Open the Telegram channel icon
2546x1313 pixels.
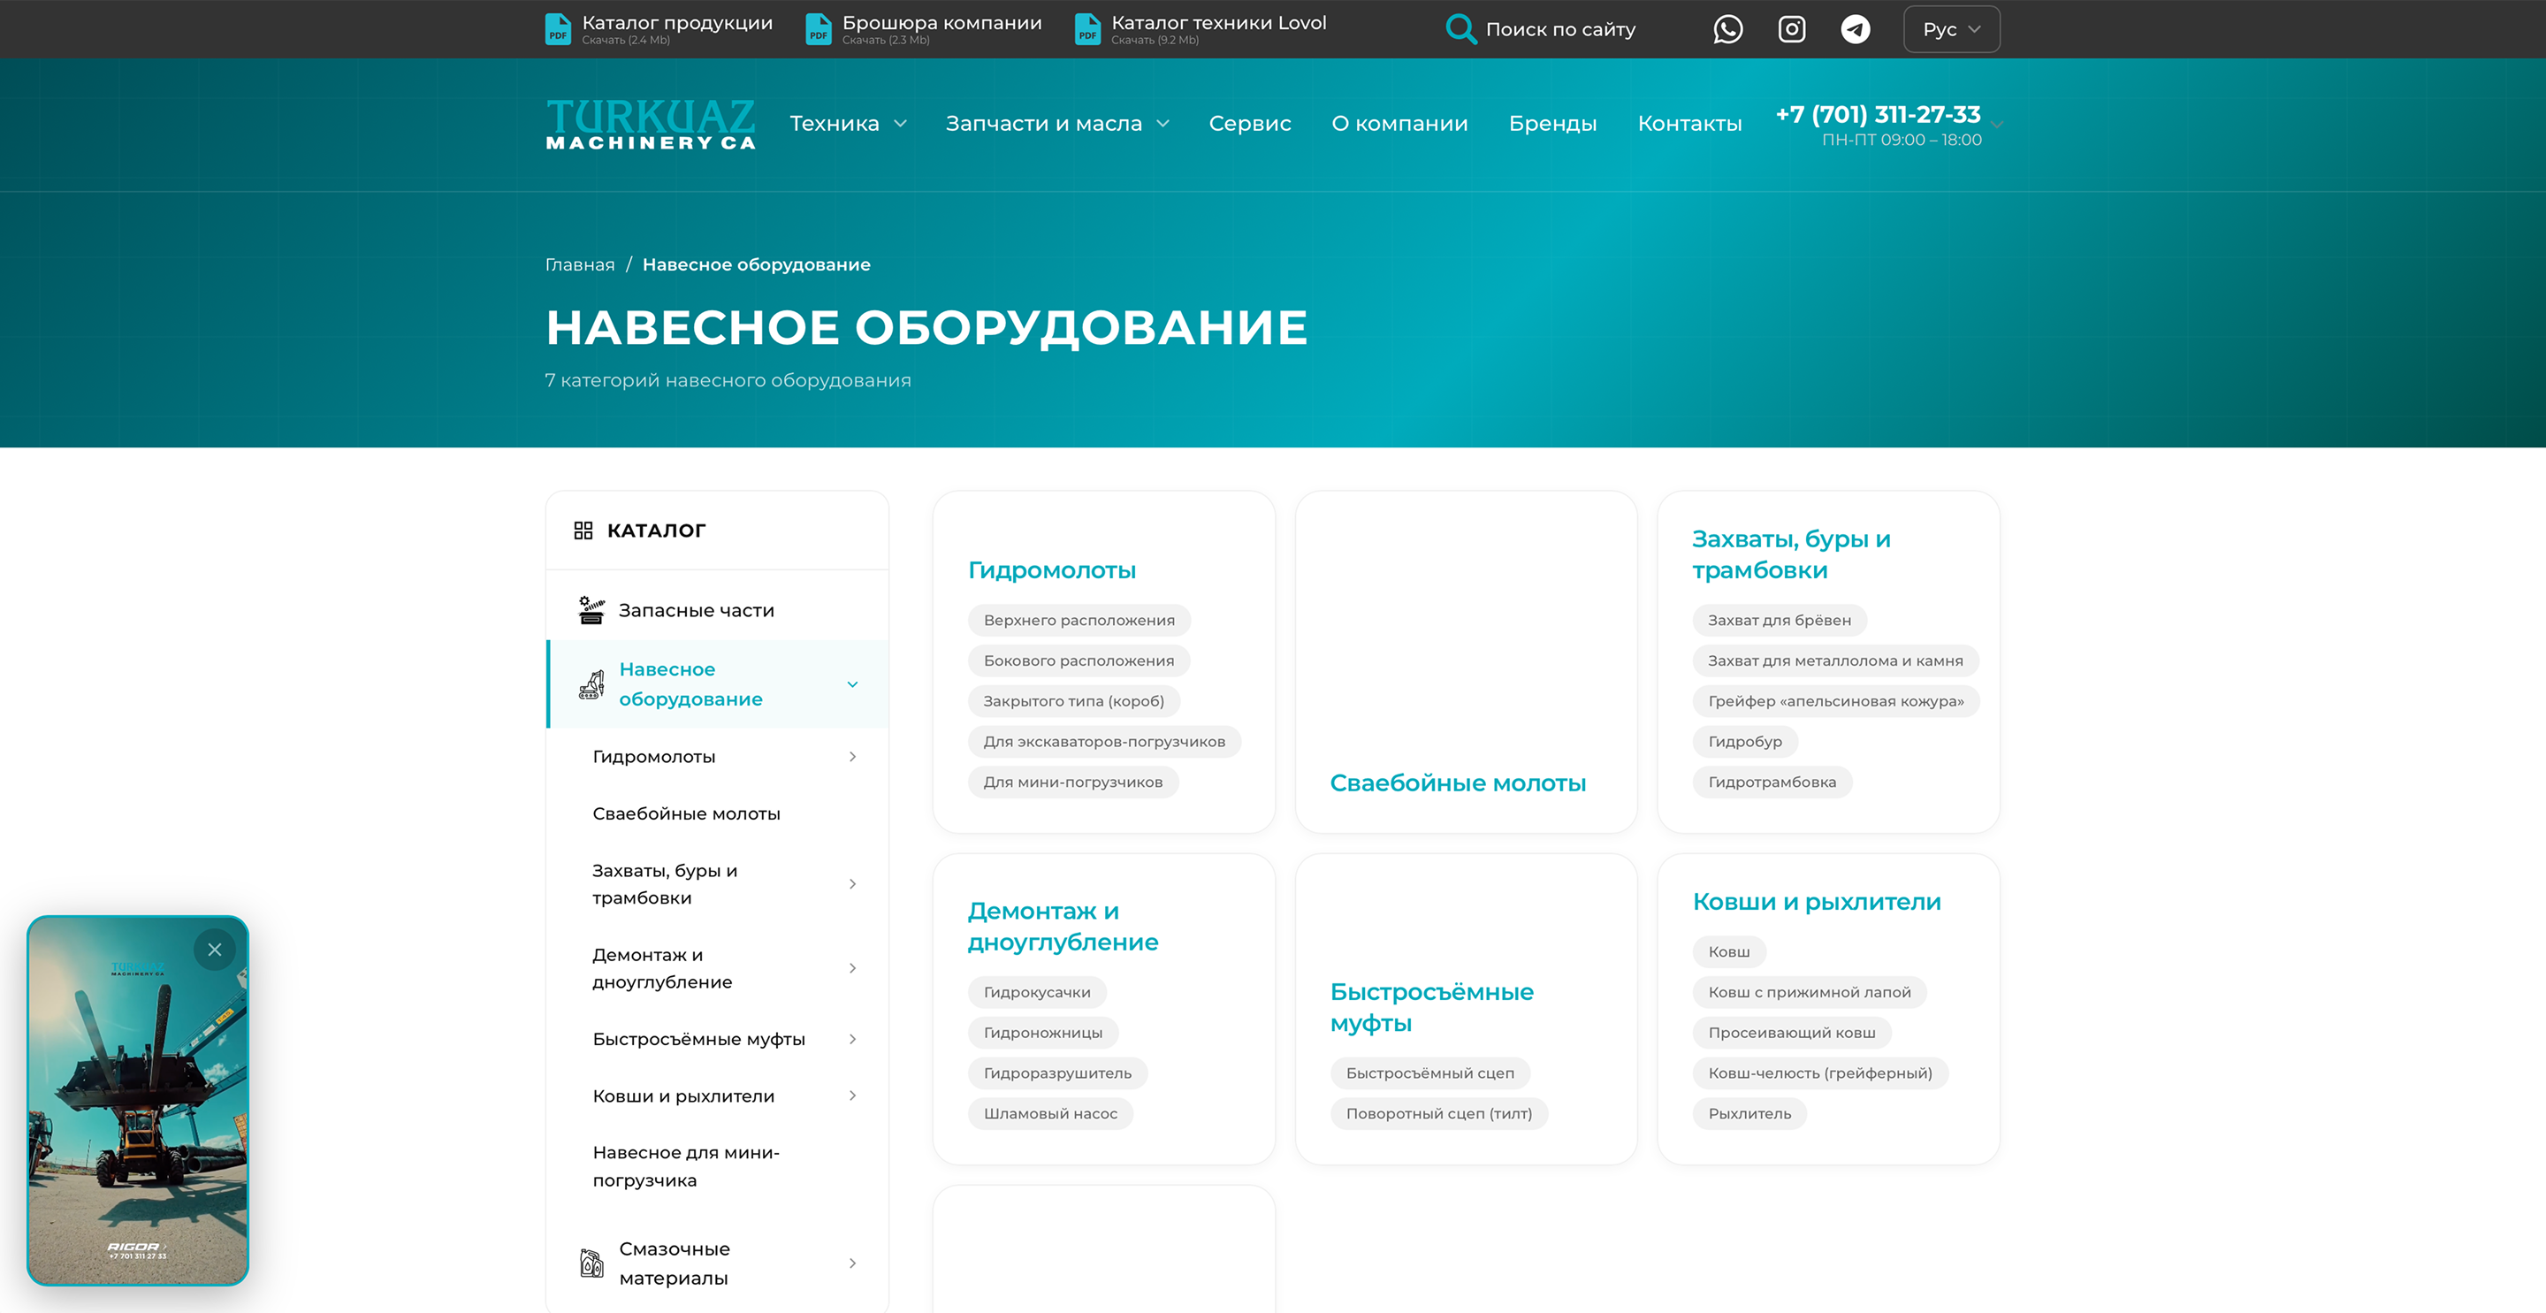[x=1856, y=30]
